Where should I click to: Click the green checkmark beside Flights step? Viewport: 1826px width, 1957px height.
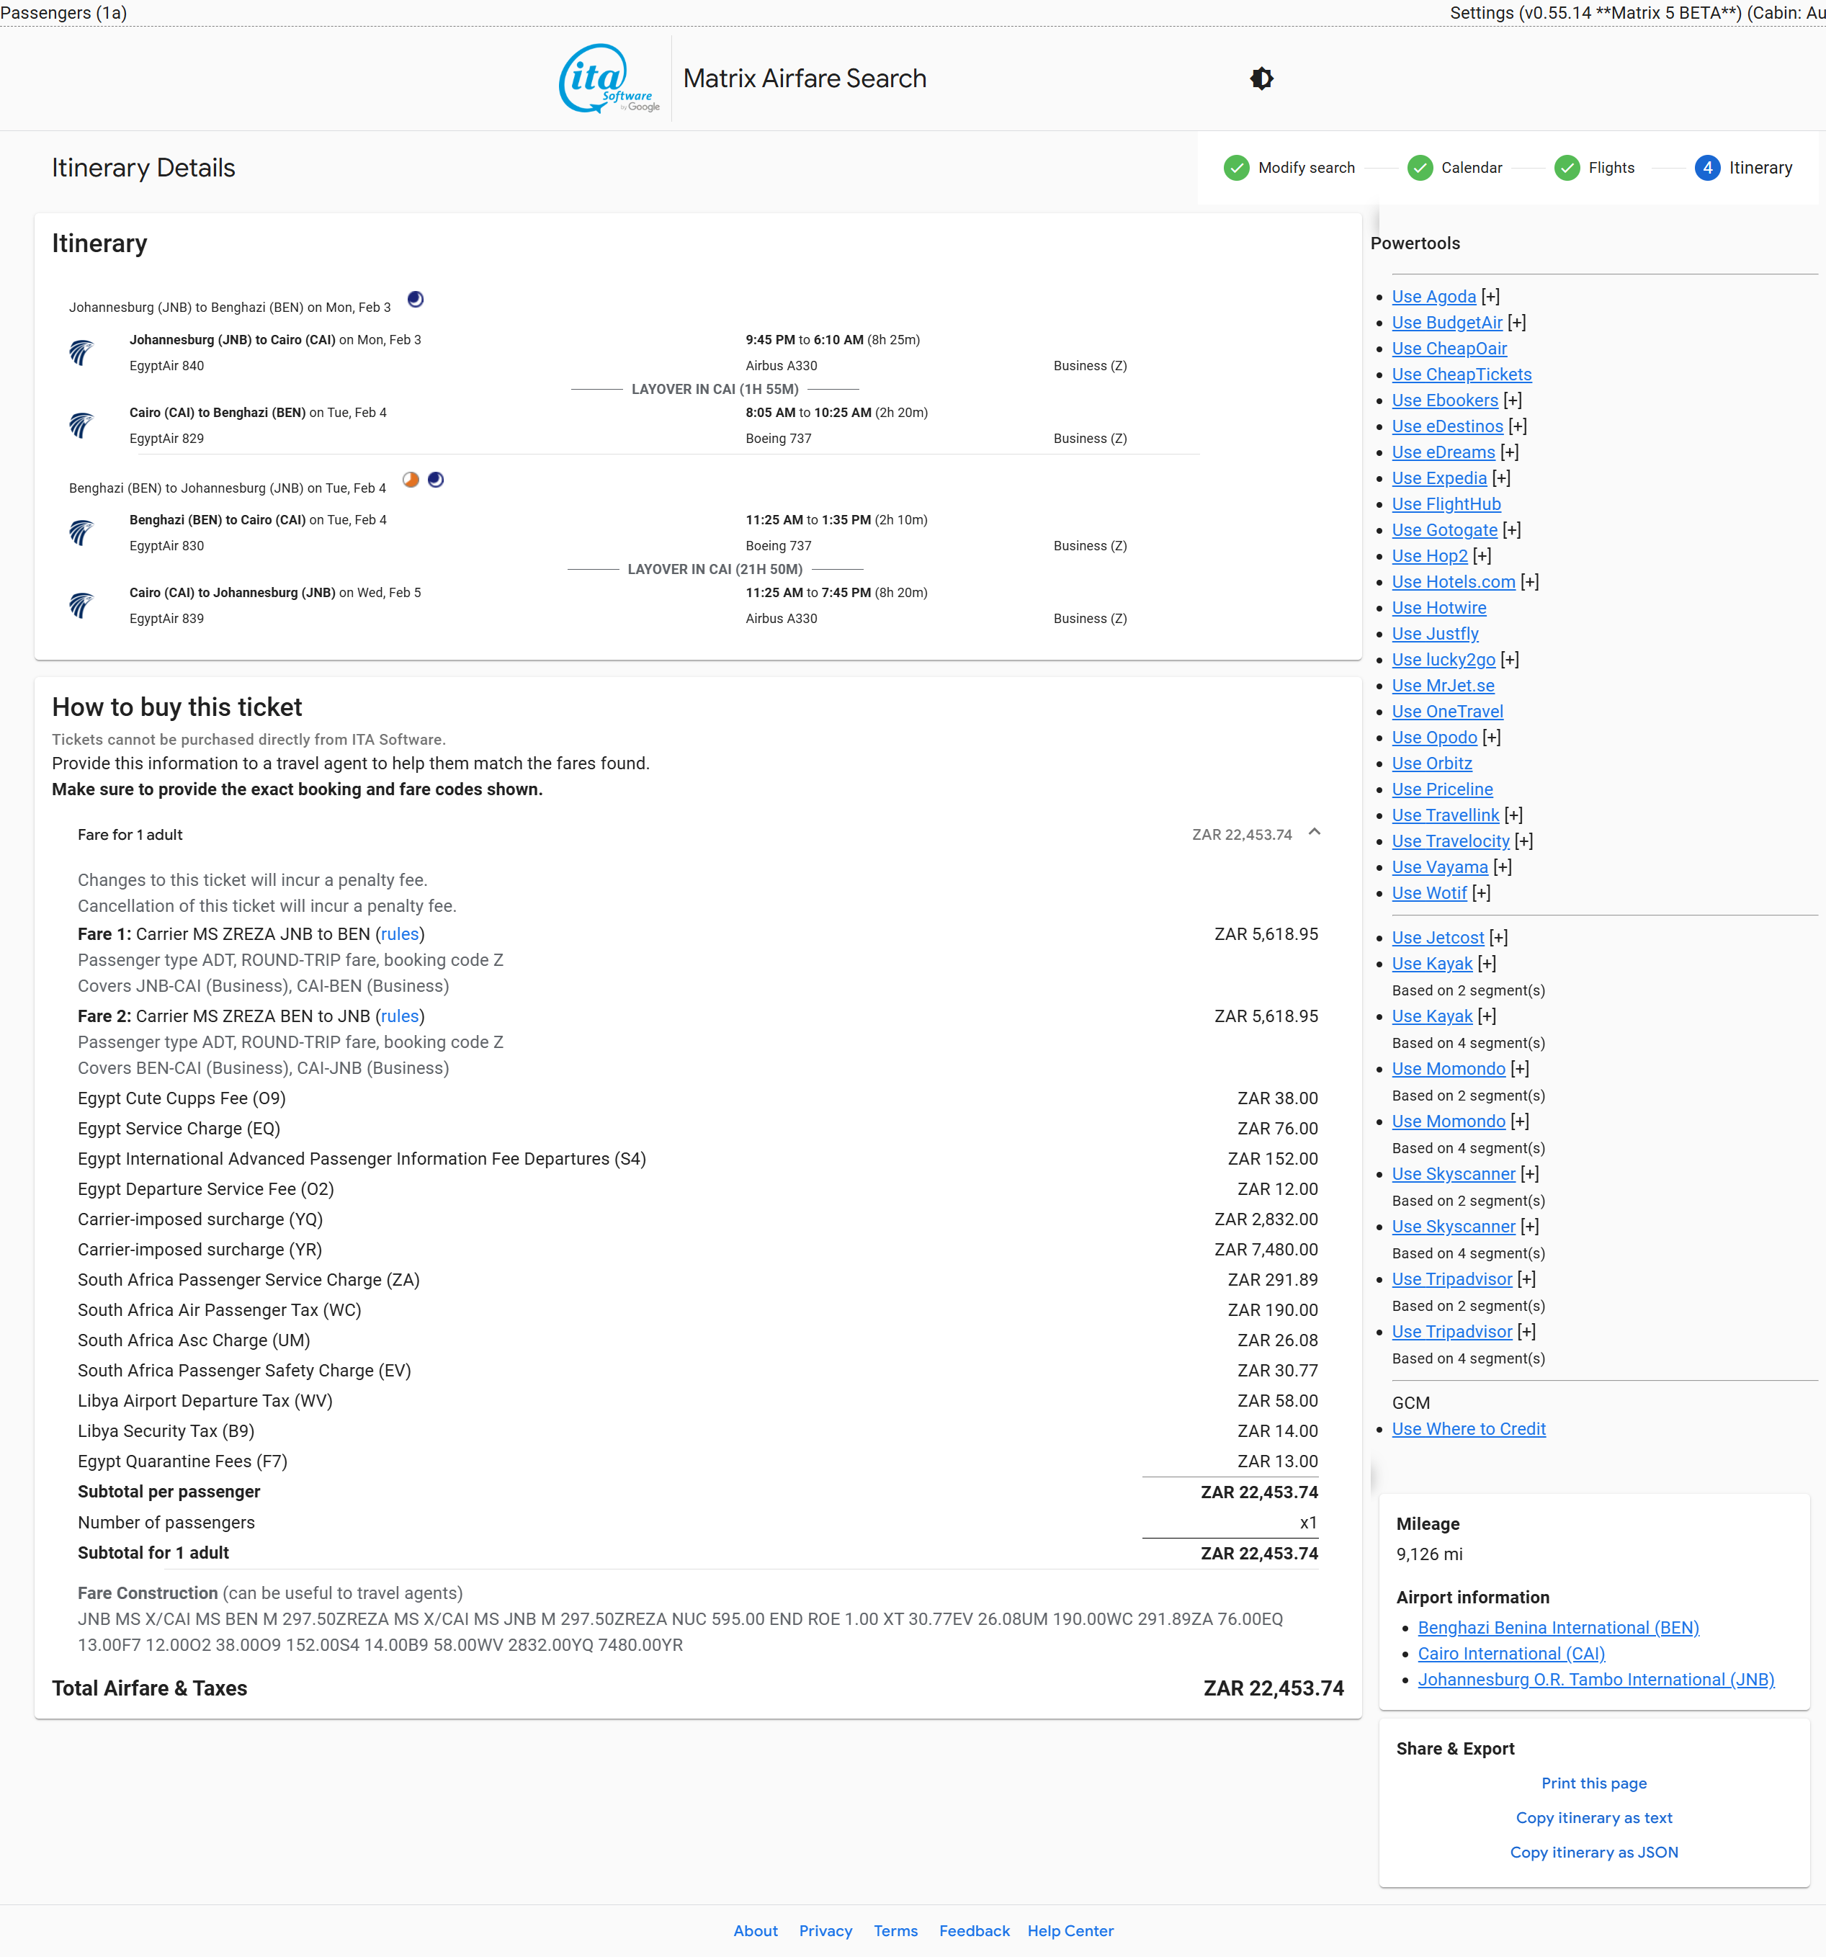[1566, 169]
